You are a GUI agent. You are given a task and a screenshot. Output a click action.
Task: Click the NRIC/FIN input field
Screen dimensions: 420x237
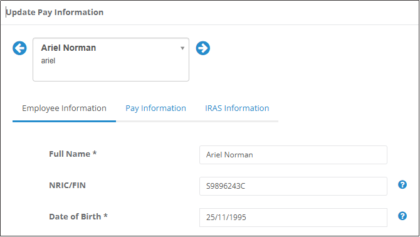click(x=293, y=186)
